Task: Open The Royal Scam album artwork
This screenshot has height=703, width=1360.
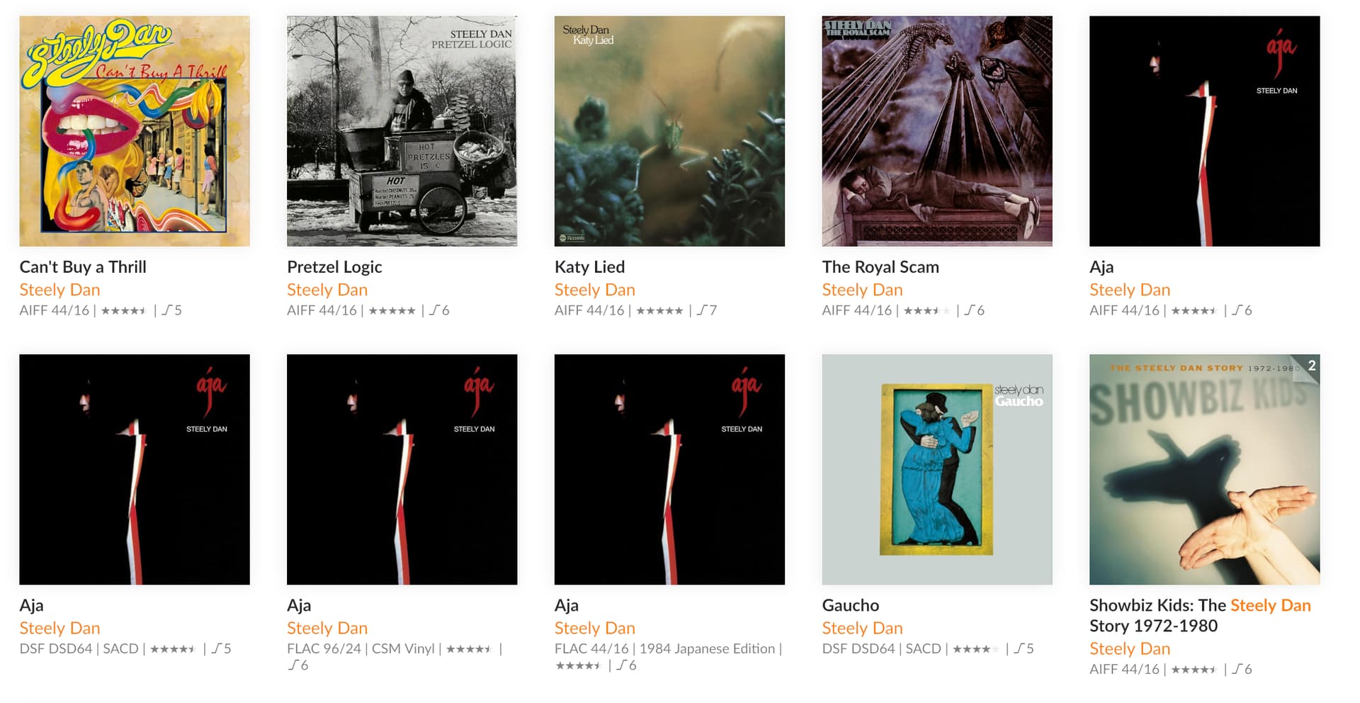Action: [937, 131]
